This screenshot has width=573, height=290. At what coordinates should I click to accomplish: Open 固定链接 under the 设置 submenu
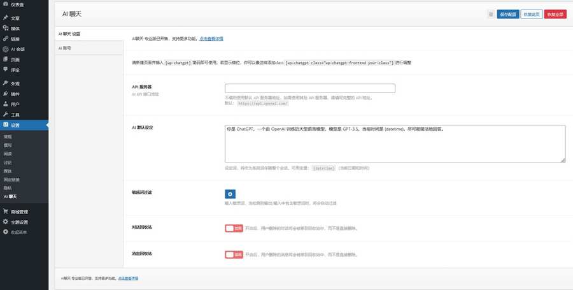tap(13, 180)
